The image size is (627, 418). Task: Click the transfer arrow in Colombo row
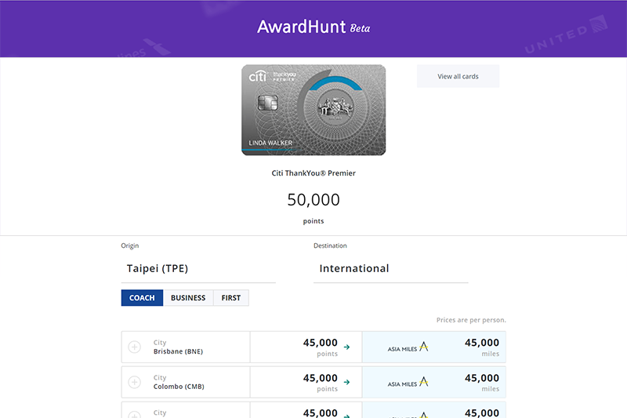[346, 382]
